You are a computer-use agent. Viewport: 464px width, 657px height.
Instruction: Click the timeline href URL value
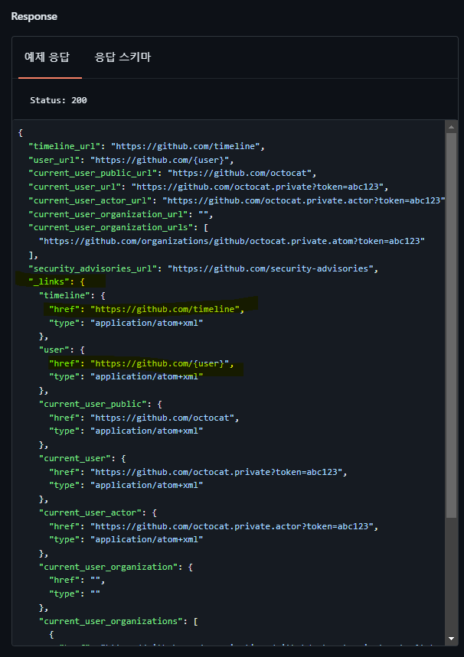(x=165, y=309)
